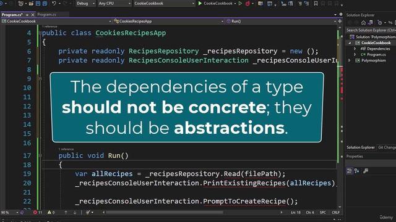
Task: Click the up arrow navigate previous issue
Action: click(66, 212)
